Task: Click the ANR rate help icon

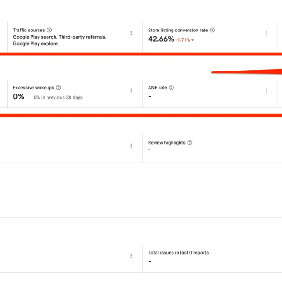Action: [172, 87]
